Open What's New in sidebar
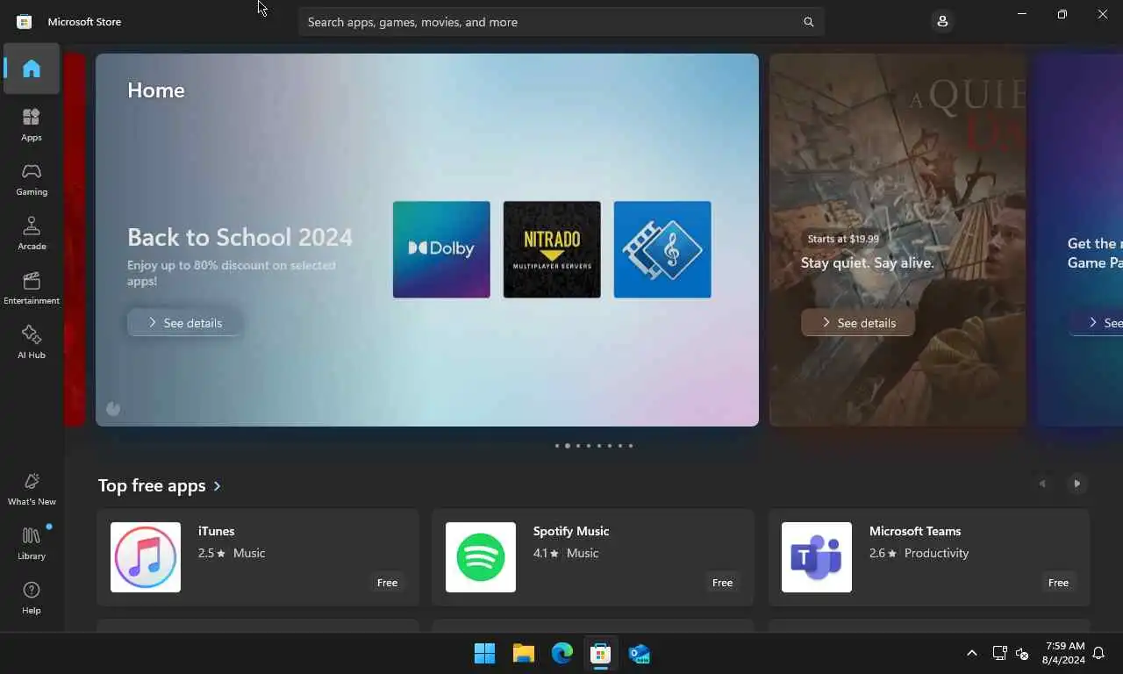This screenshot has width=1123, height=674. click(32, 489)
